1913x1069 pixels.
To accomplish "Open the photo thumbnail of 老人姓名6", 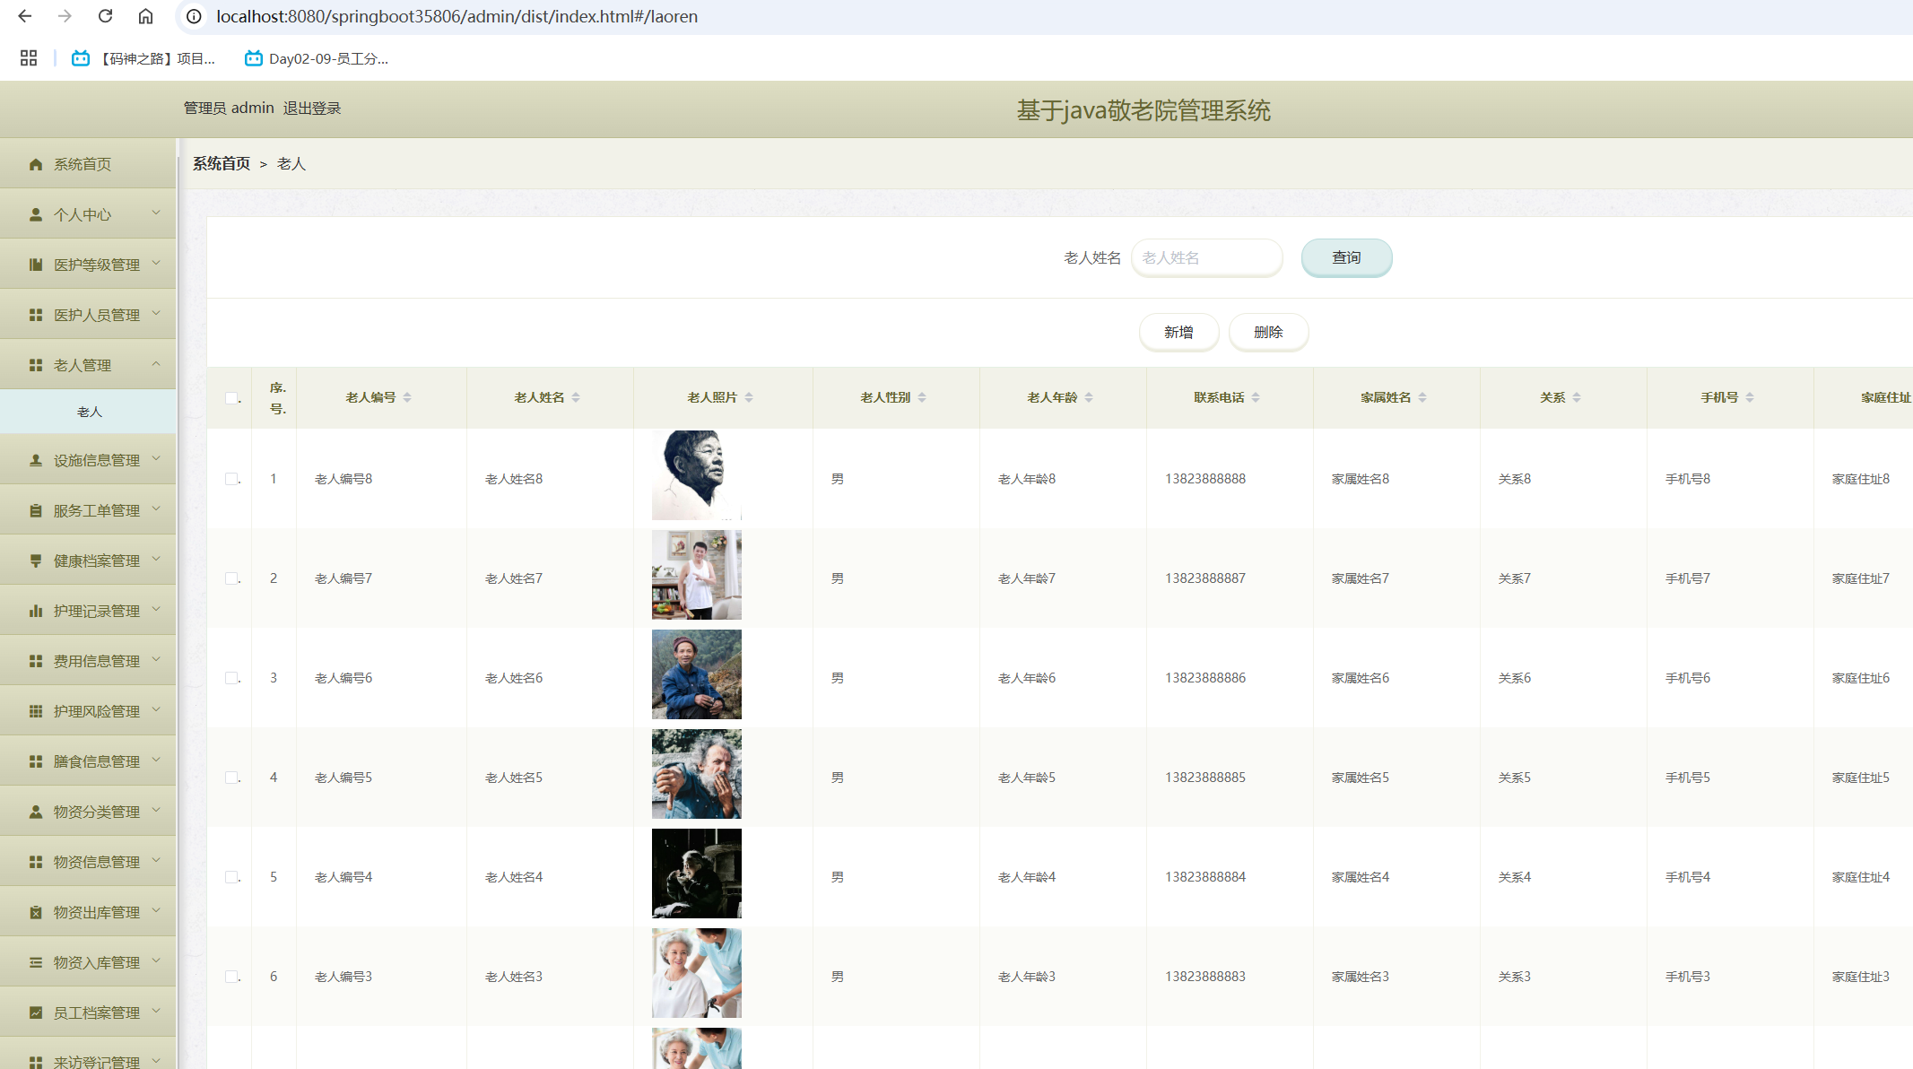I will click(697, 674).
